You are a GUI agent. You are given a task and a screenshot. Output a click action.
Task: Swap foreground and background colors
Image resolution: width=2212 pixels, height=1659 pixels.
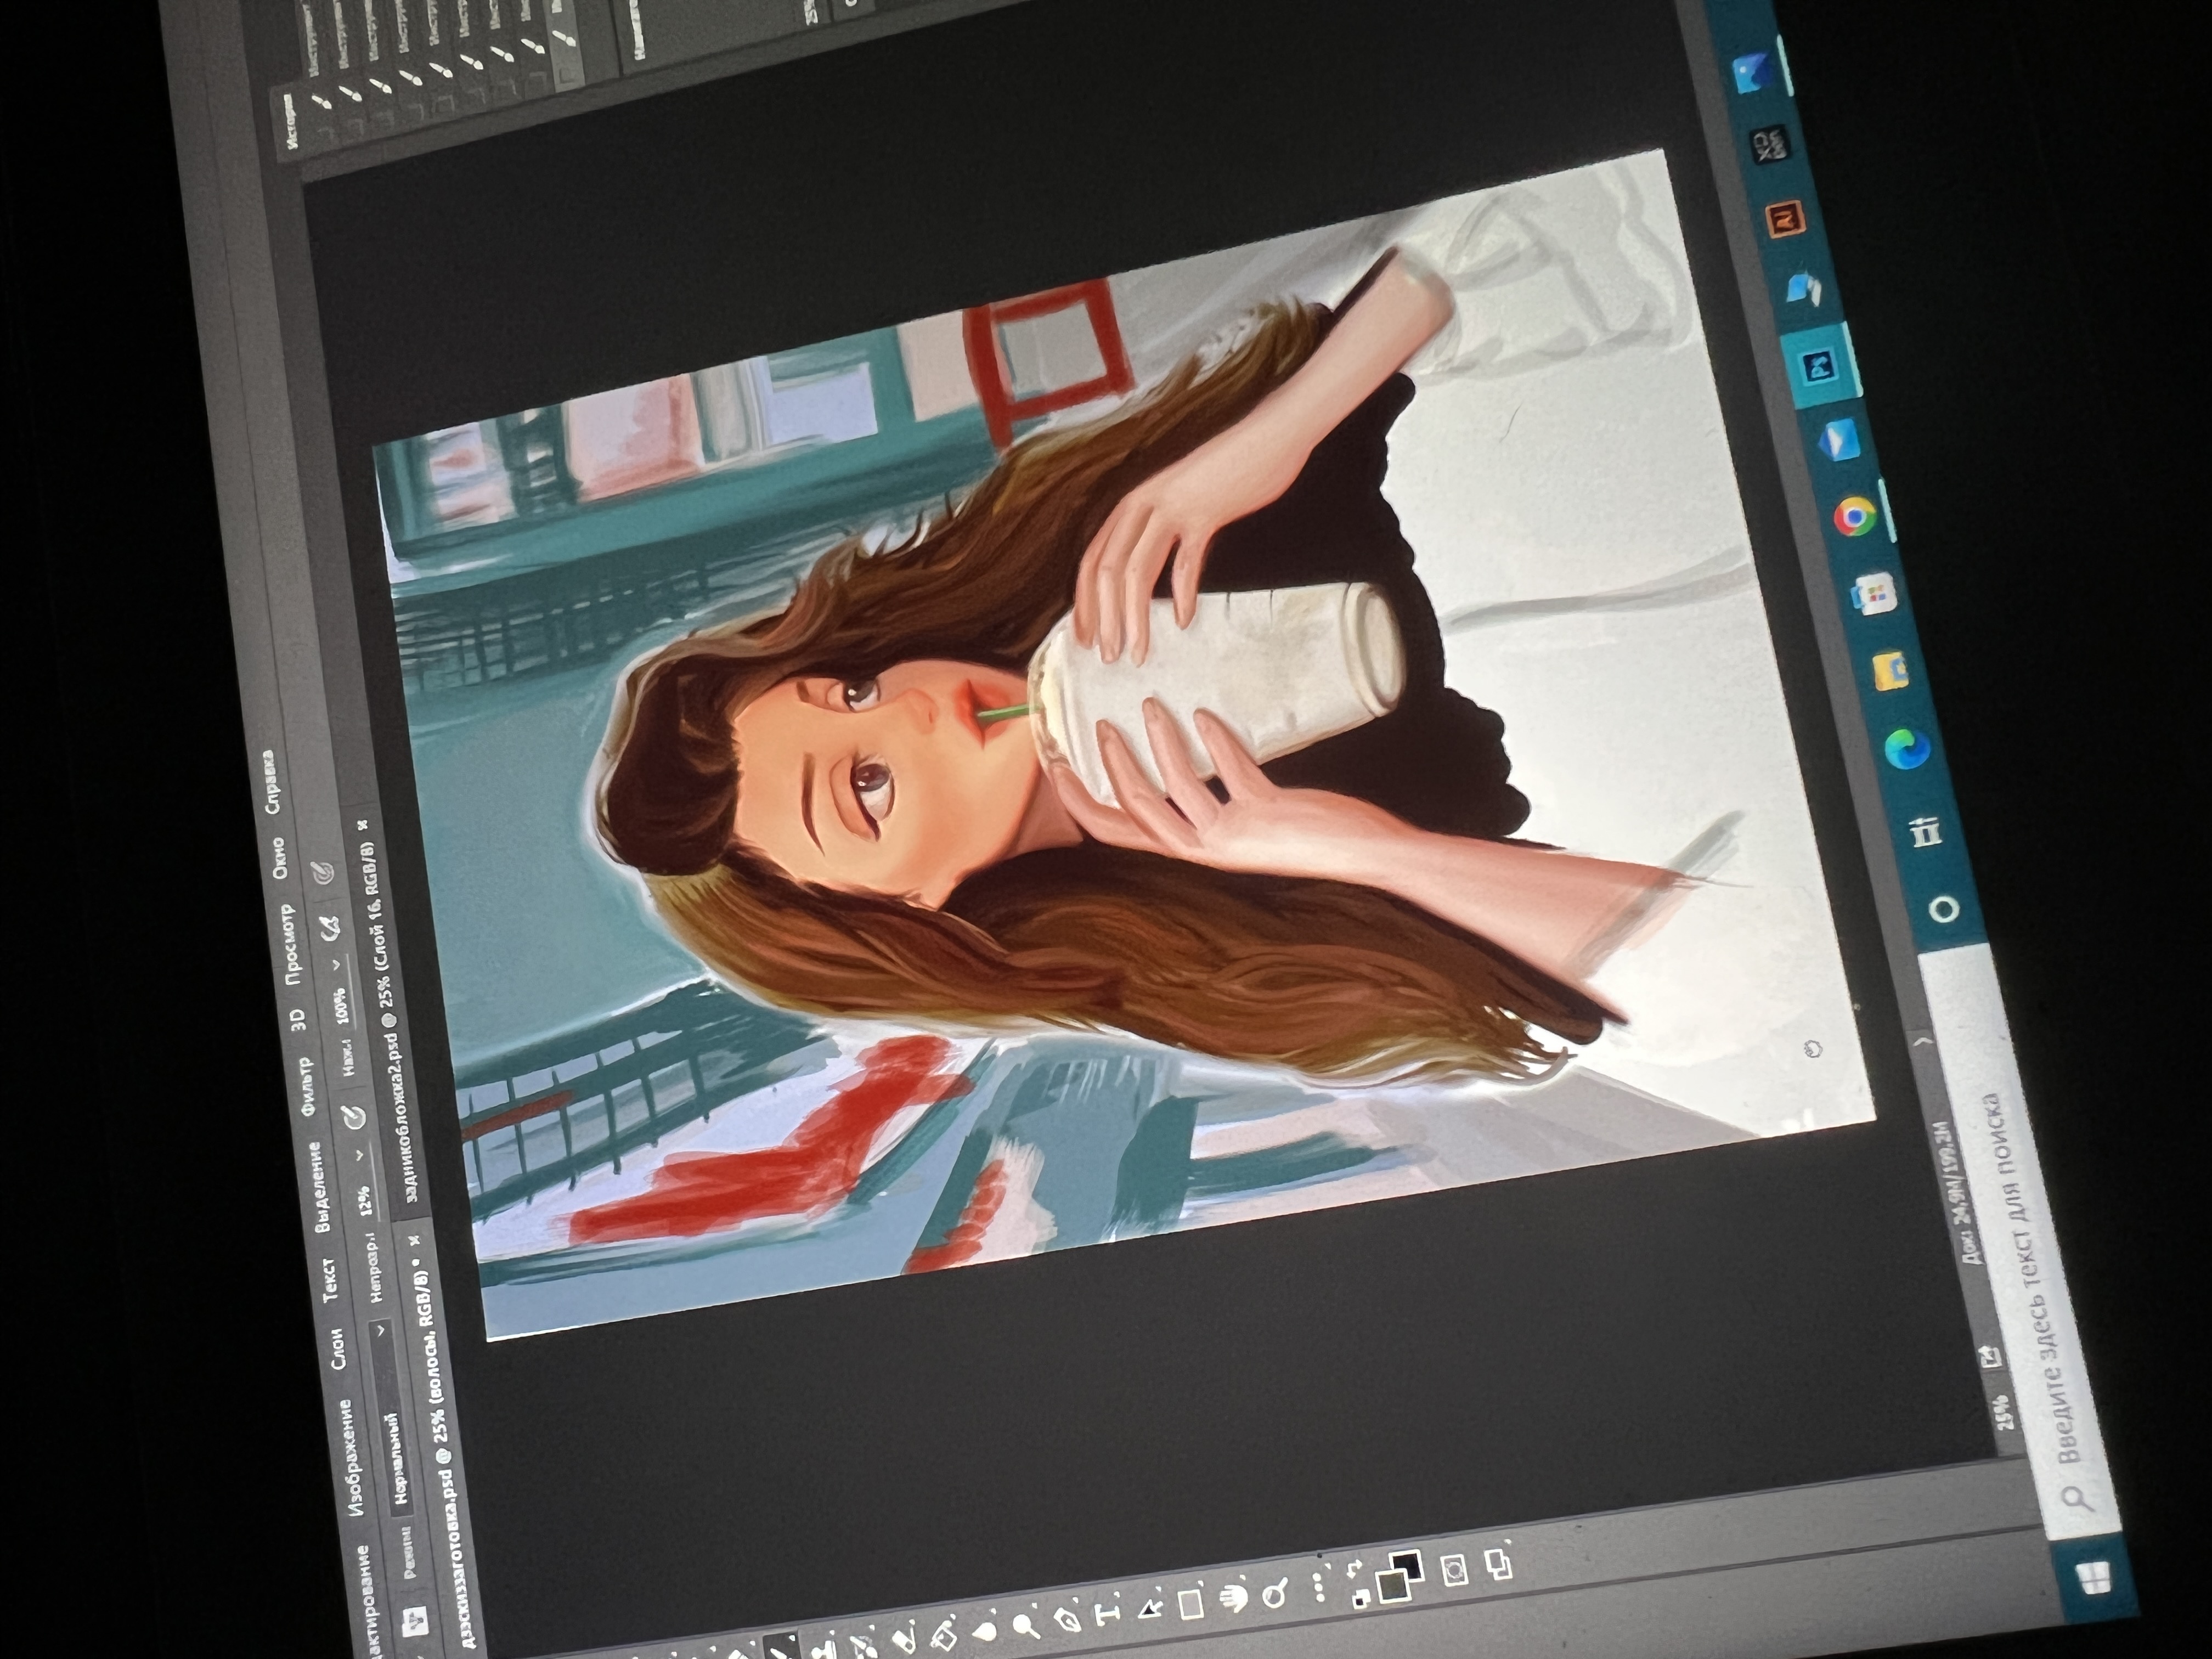(1354, 1568)
